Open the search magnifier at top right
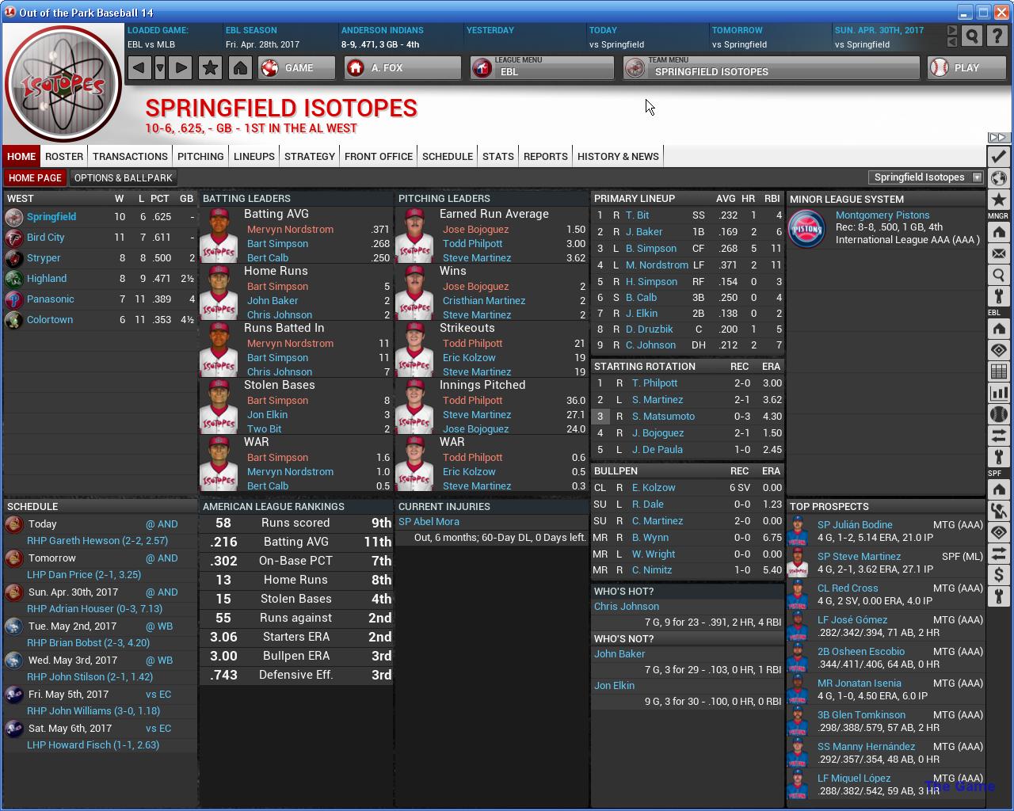Screen dimensions: 1014x811 coord(972,36)
